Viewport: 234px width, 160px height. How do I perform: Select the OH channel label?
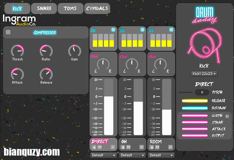click(x=124, y=142)
